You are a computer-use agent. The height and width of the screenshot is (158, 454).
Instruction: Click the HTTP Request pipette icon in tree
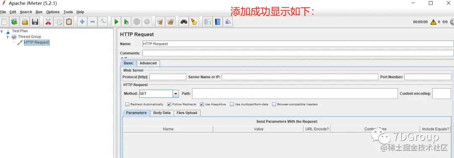coord(20,43)
